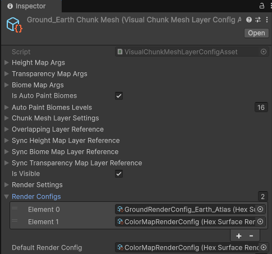The width and height of the screenshot is (272, 254).
Task: Click the asset icon of GroundRenderConfig_Earth_Atlas
Action: tap(120, 209)
